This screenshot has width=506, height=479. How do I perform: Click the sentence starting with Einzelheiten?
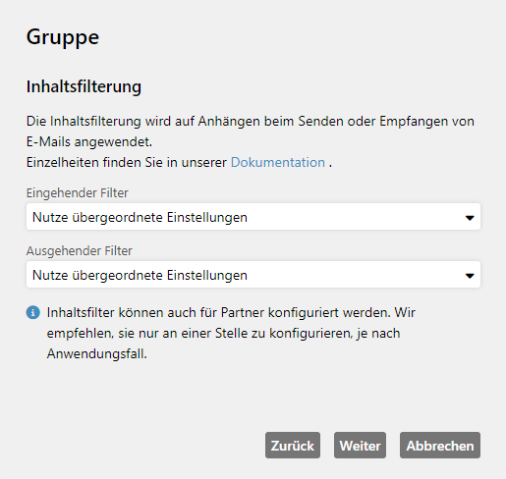pos(179,162)
